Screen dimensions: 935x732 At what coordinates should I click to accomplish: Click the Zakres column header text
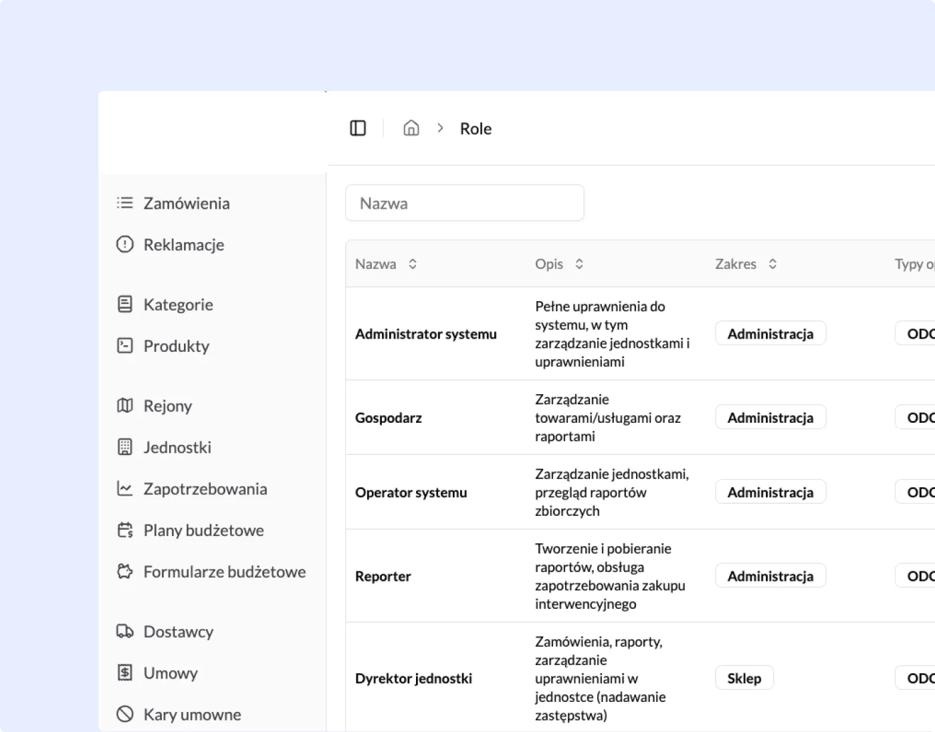point(736,264)
